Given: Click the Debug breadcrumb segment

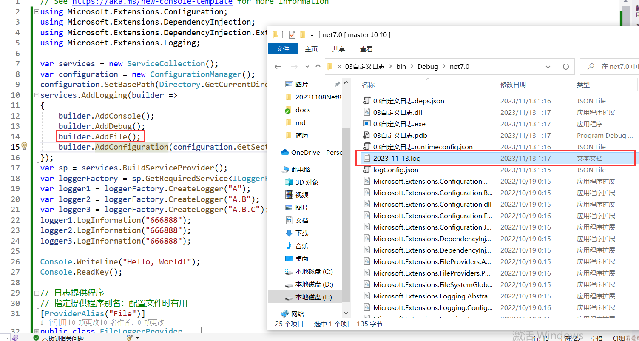Looking at the screenshot, I should pyautogui.click(x=428, y=67).
